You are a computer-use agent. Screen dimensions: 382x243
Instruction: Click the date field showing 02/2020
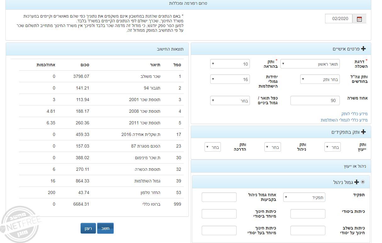[339, 19]
